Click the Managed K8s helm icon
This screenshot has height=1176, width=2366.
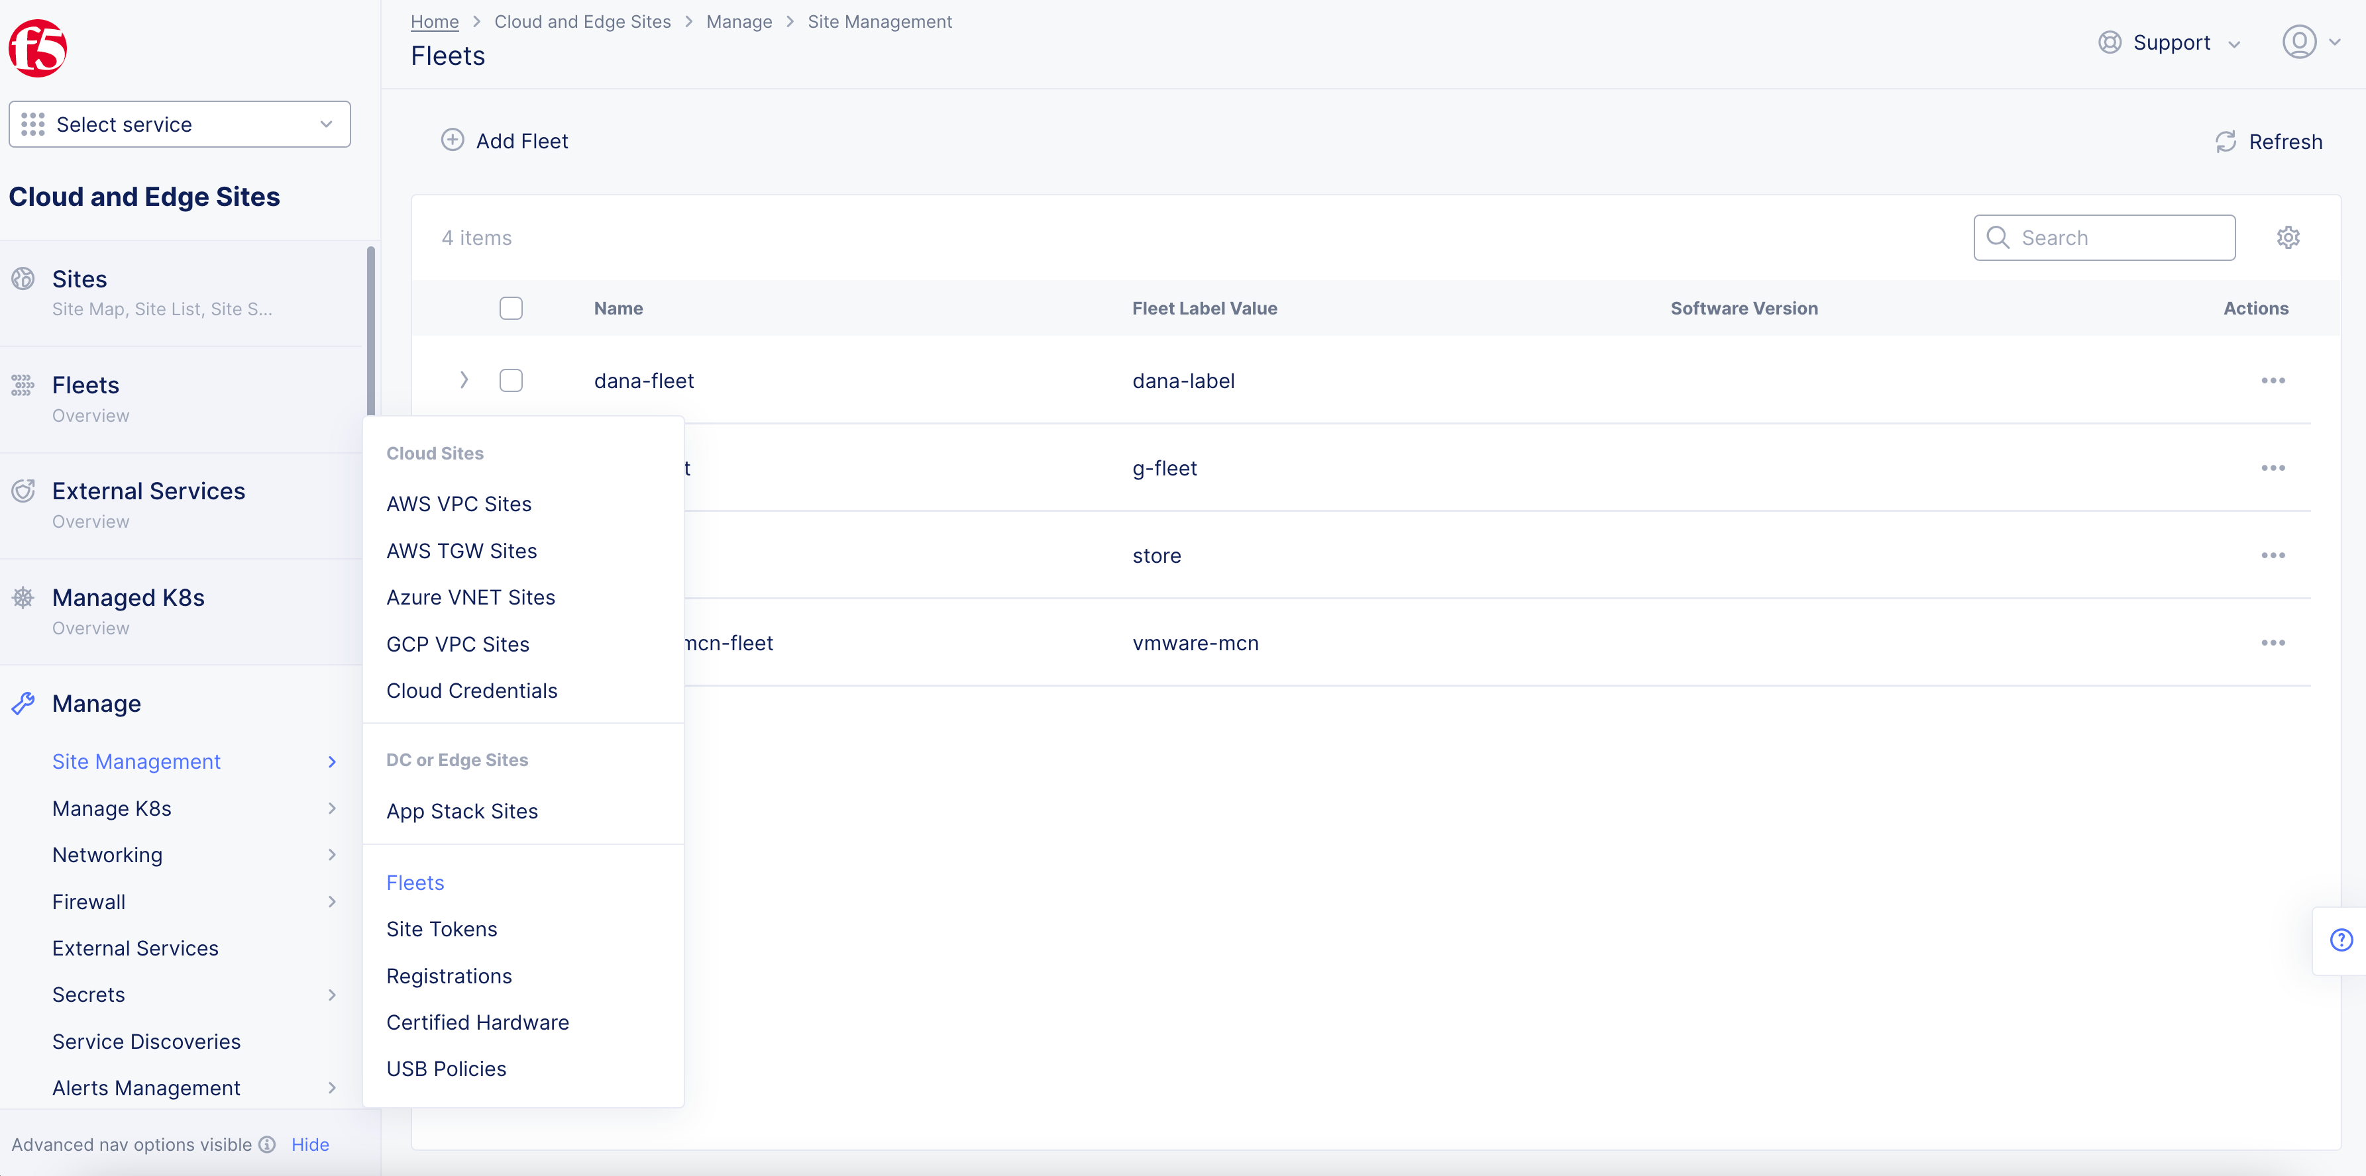23,598
